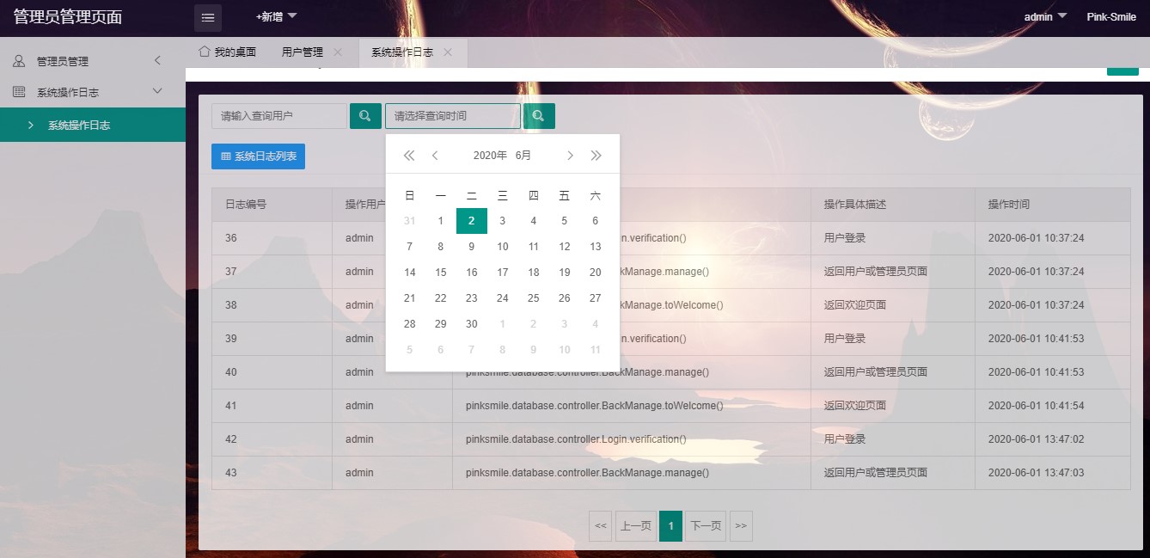Go to the first page with << button

point(600,526)
